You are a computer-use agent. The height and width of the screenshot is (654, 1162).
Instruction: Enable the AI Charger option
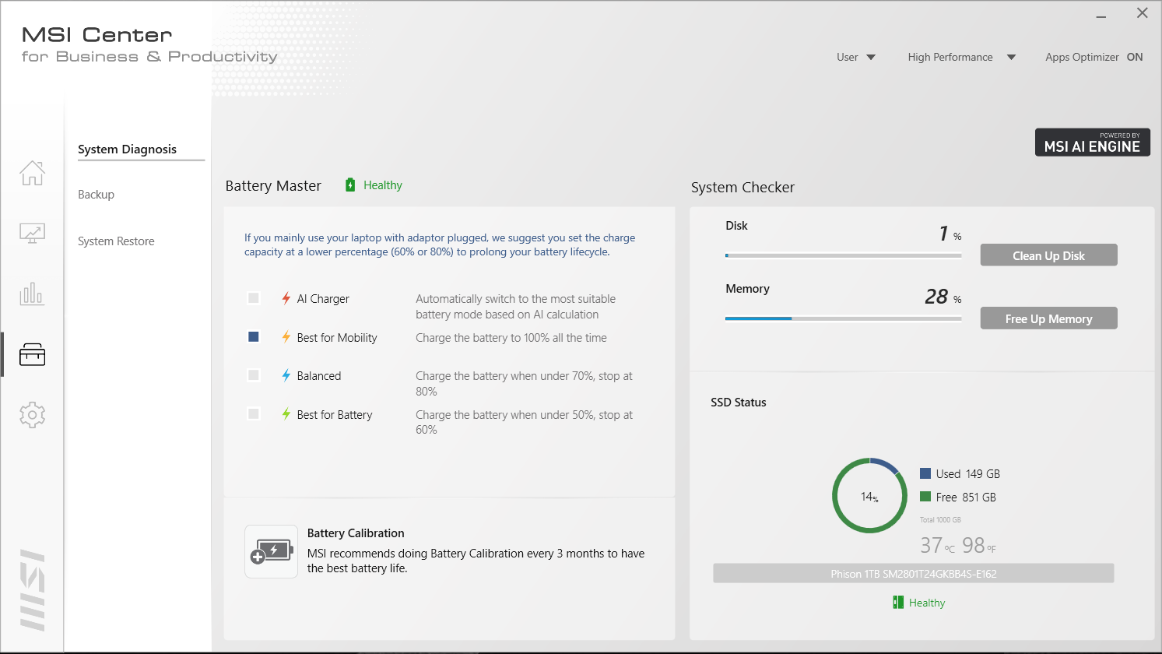click(254, 298)
